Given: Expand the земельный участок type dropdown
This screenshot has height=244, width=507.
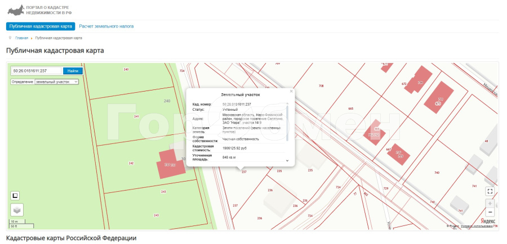Looking at the screenshot, I should click(x=56, y=82).
